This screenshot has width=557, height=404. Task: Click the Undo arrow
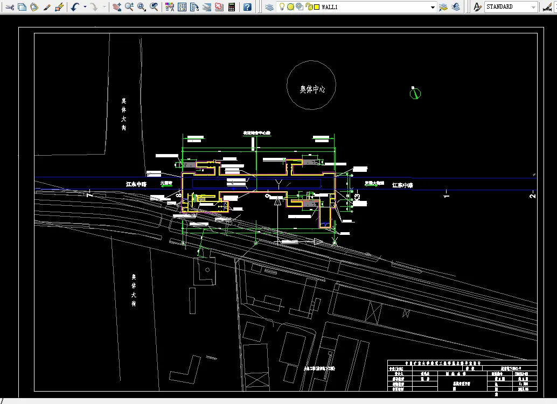(x=75, y=7)
